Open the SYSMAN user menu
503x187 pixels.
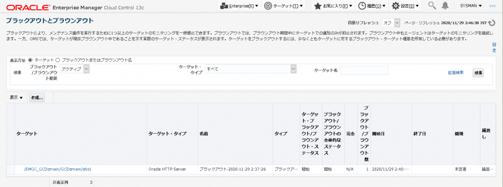pyautogui.click(x=471, y=6)
